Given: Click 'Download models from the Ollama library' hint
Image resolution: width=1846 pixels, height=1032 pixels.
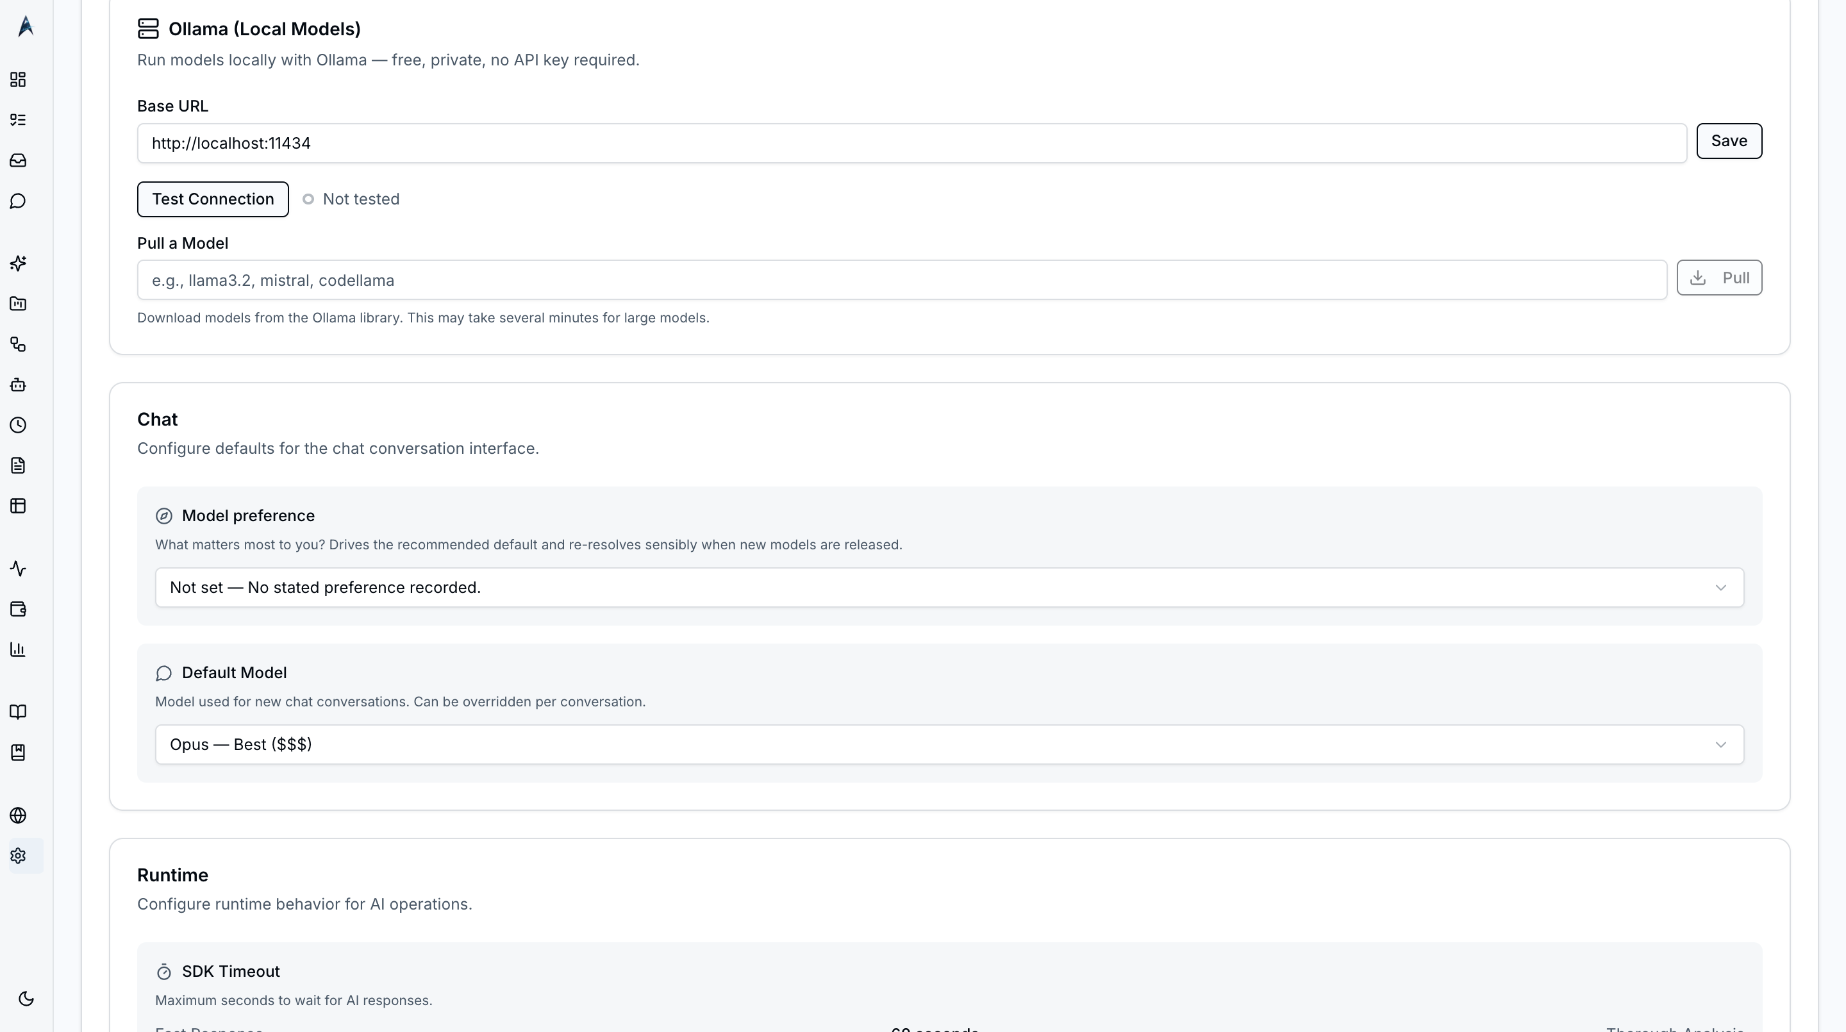Looking at the screenshot, I should (423, 317).
